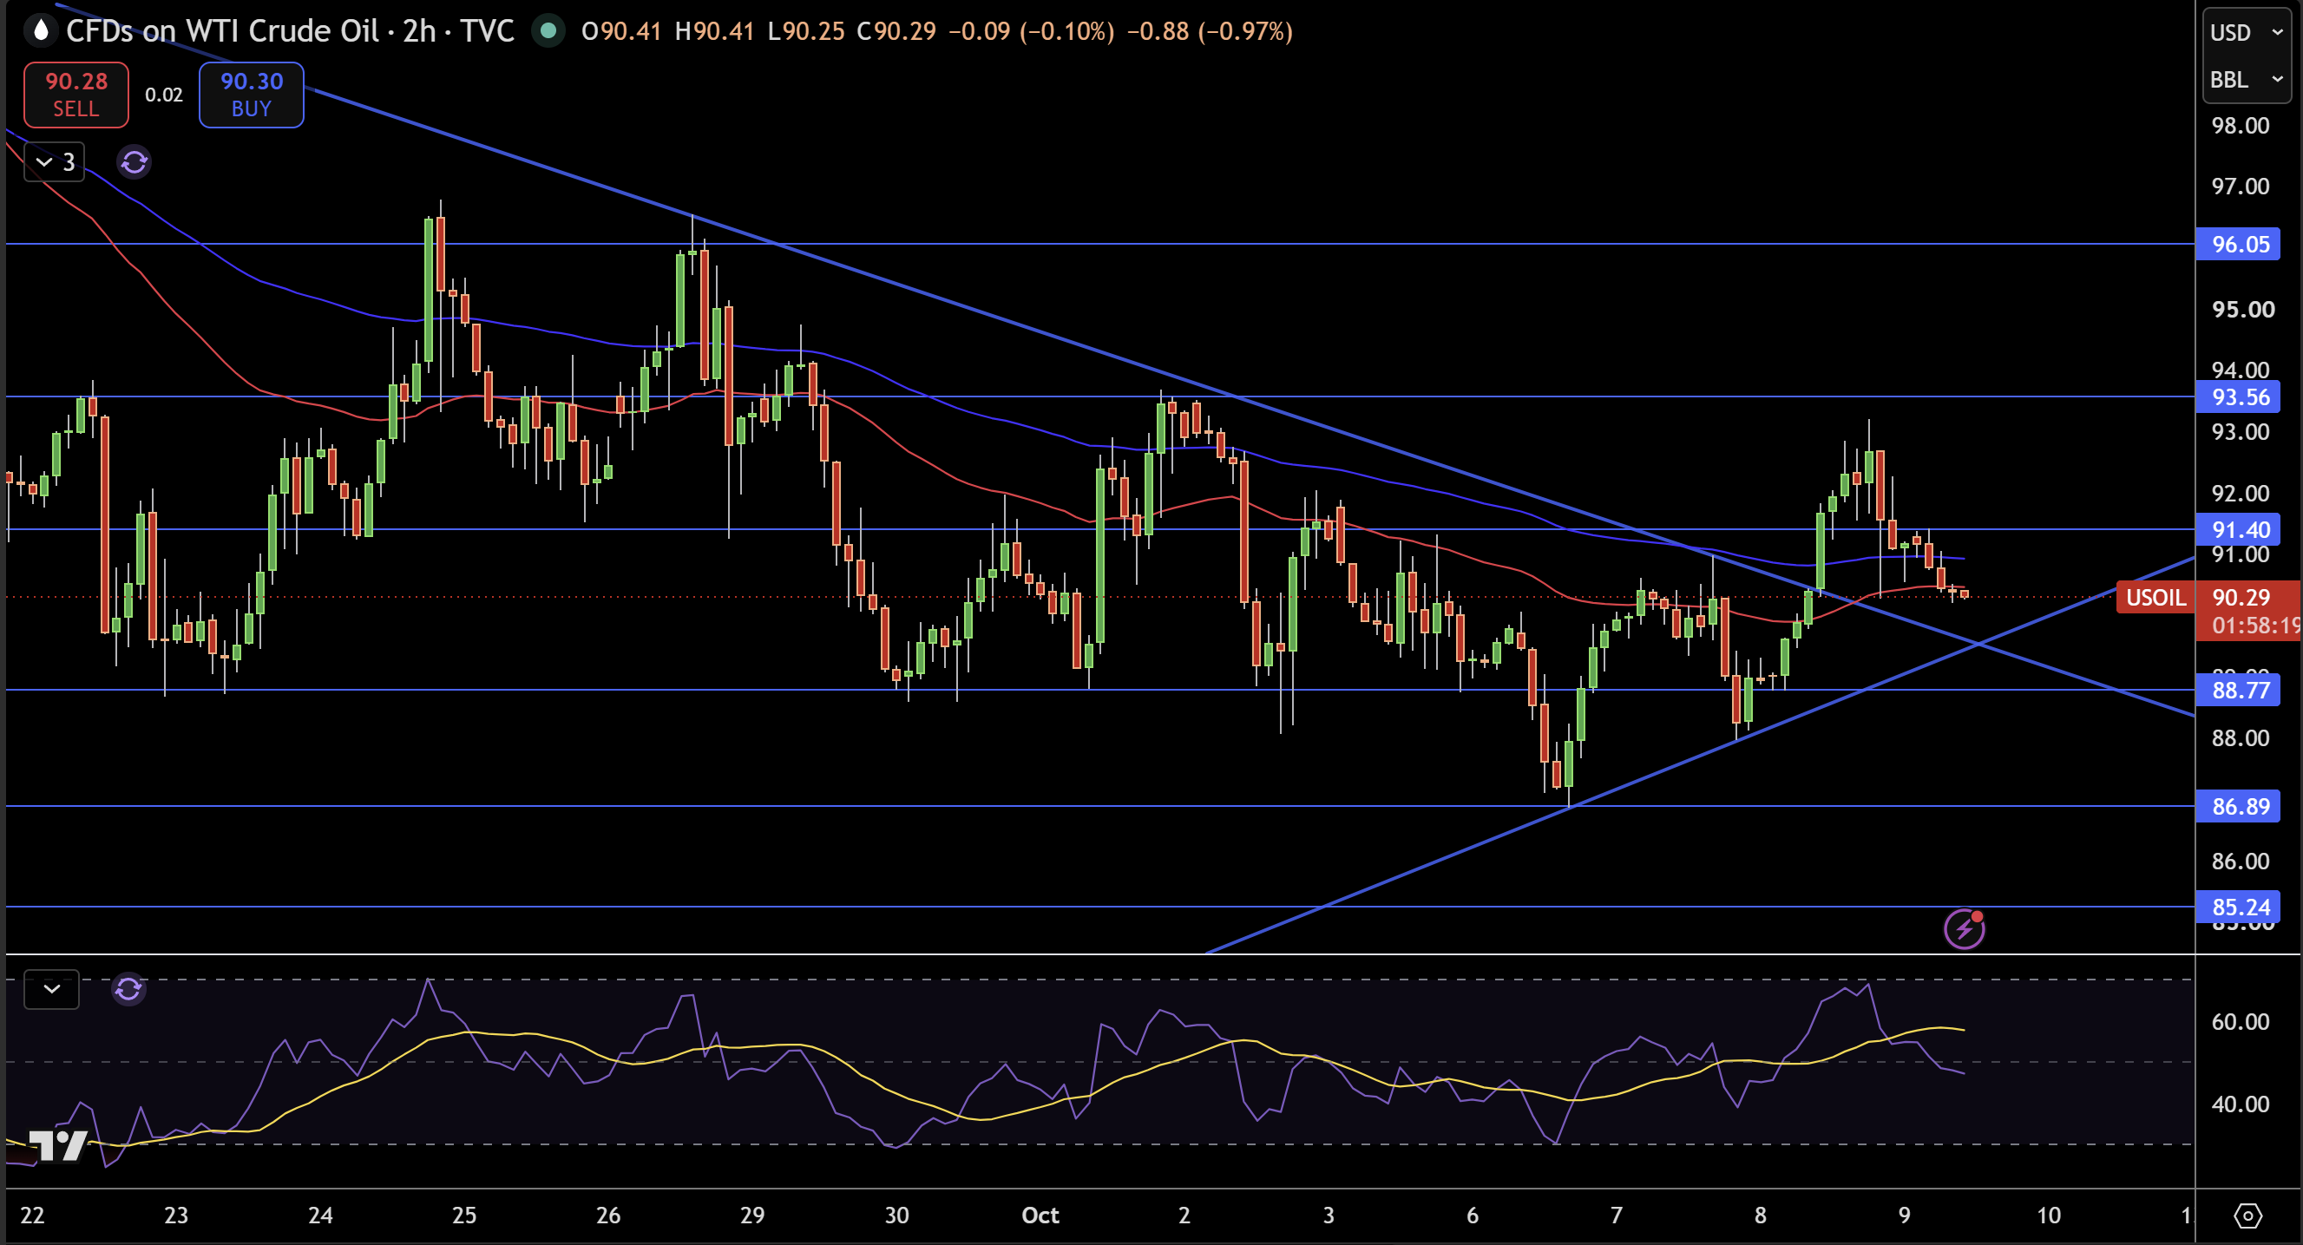Click the 98.00 level on price scale
This screenshot has width=2303, height=1245.
pyautogui.click(x=2241, y=125)
